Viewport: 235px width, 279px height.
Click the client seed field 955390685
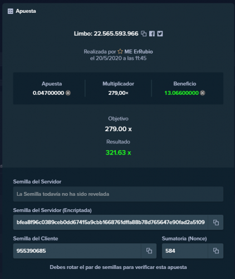pyautogui.click(x=77, y=251)
